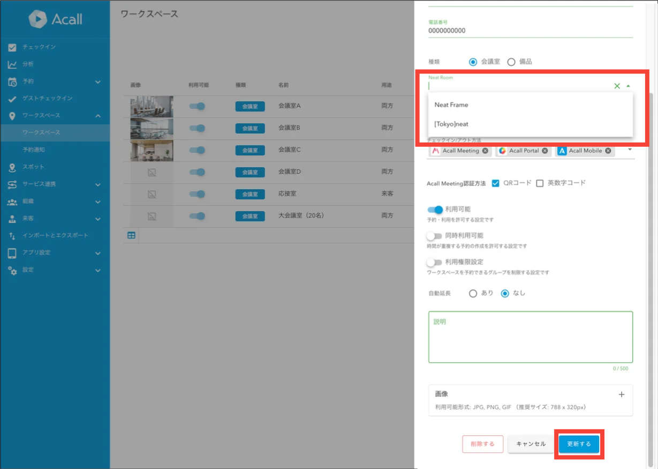Open the チェックイン/アウト方法 dropdown arrow
Screen dimensions: 658x469
point(629,150)
